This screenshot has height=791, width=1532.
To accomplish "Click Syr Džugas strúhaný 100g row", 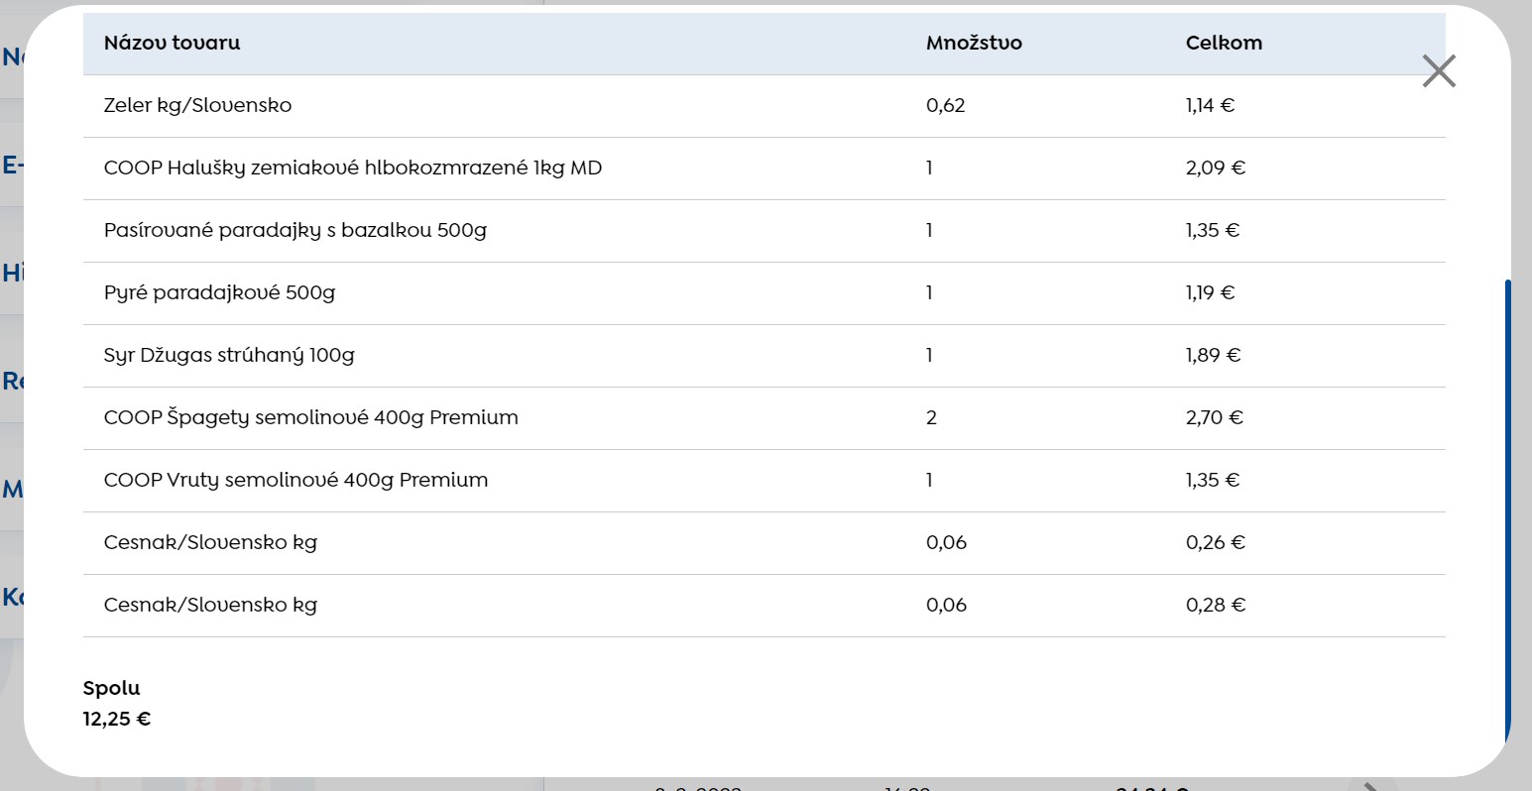I will (765, 356).
